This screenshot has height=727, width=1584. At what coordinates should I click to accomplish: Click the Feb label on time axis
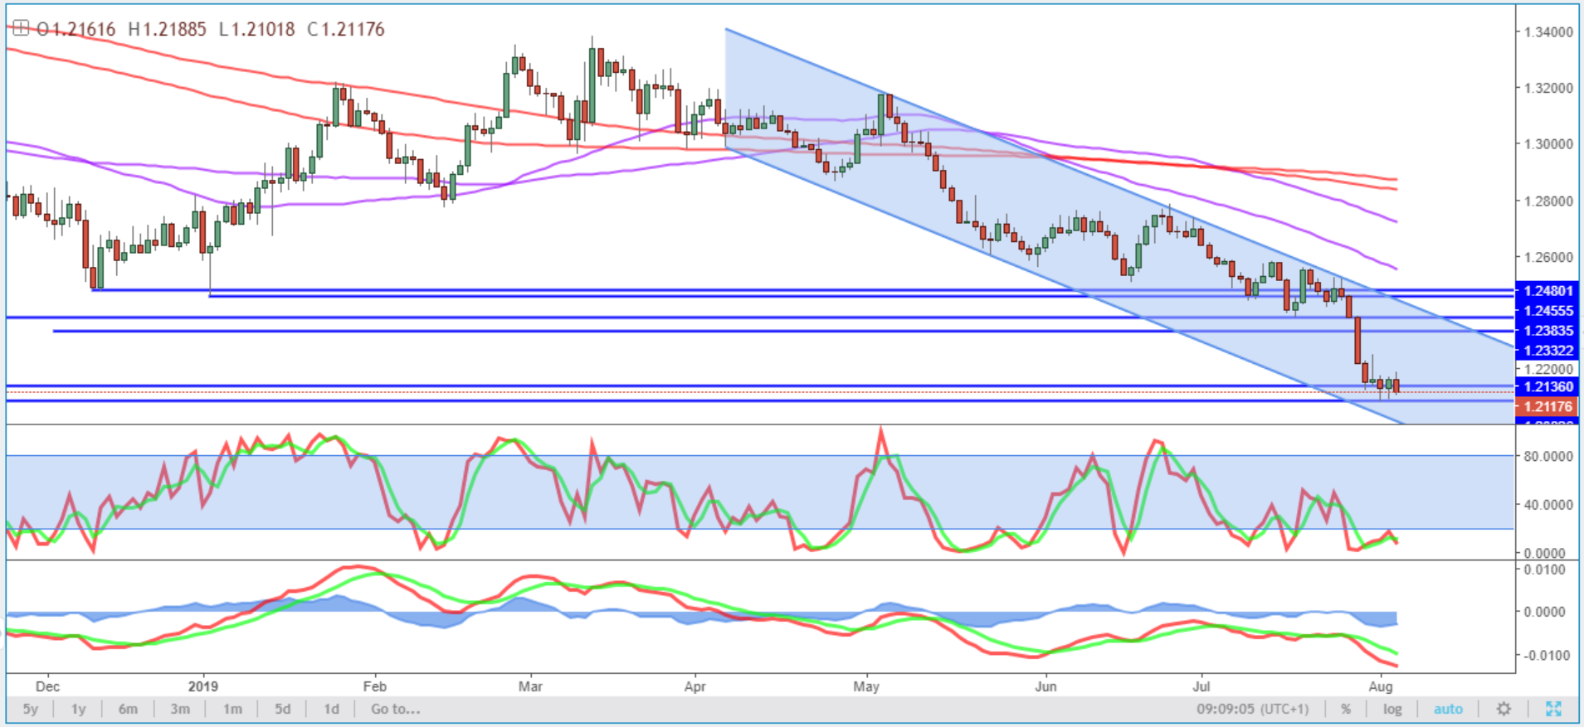point(375,686)
